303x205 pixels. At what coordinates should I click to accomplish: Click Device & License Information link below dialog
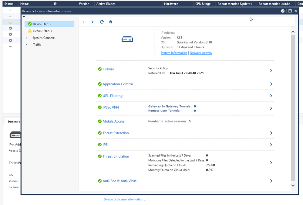tap(125, 200)
